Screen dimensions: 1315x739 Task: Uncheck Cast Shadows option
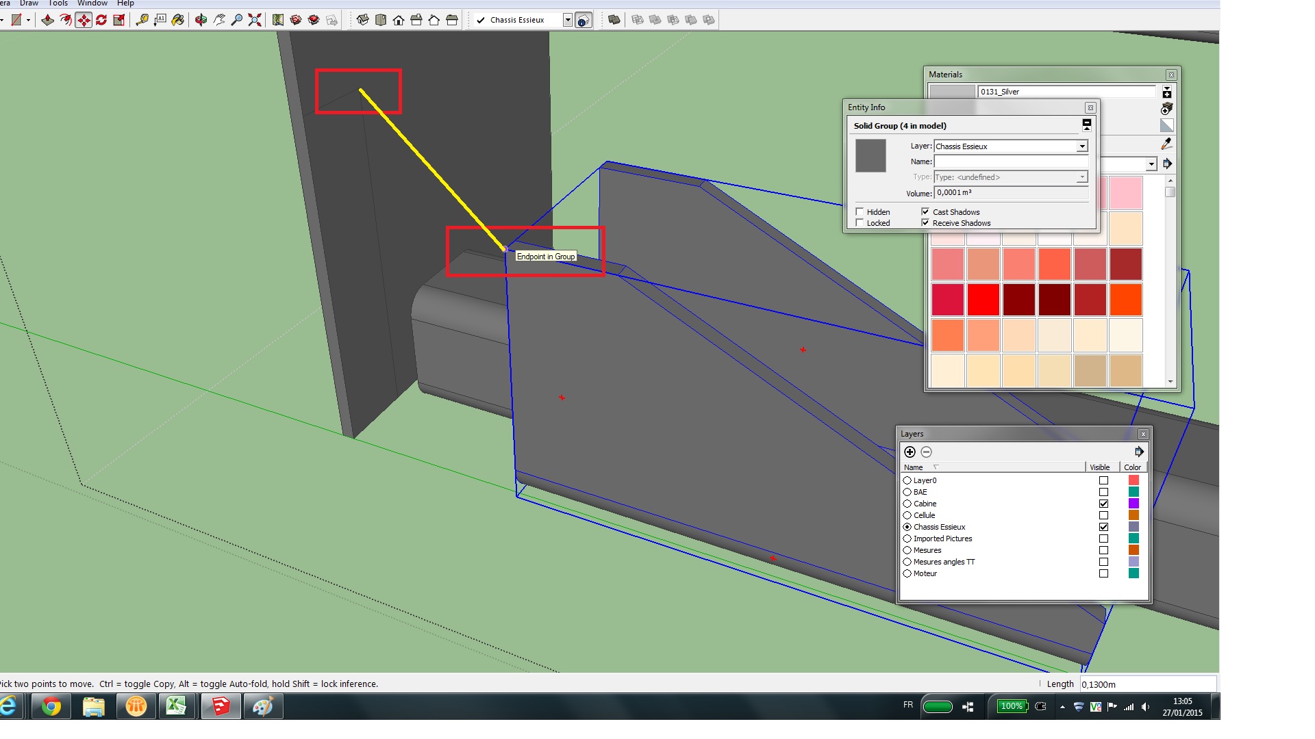tap(925, 212)
